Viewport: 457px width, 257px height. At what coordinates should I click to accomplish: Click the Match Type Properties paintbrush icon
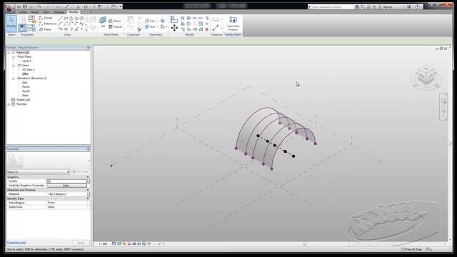(x=139, y=29)
